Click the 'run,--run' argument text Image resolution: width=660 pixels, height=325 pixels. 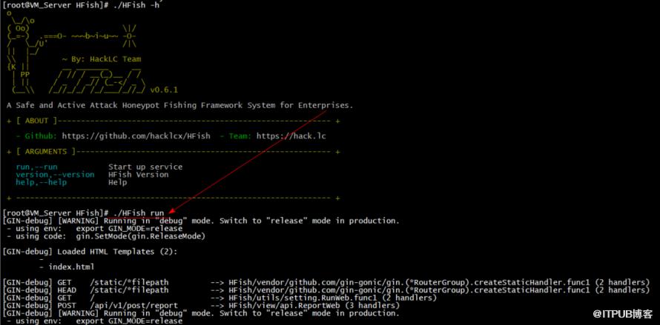tap(36, 167)
